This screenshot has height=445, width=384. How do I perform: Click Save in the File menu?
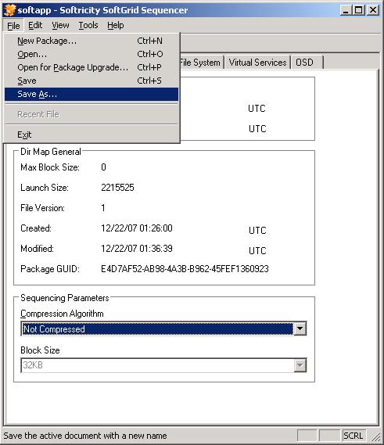92,81
